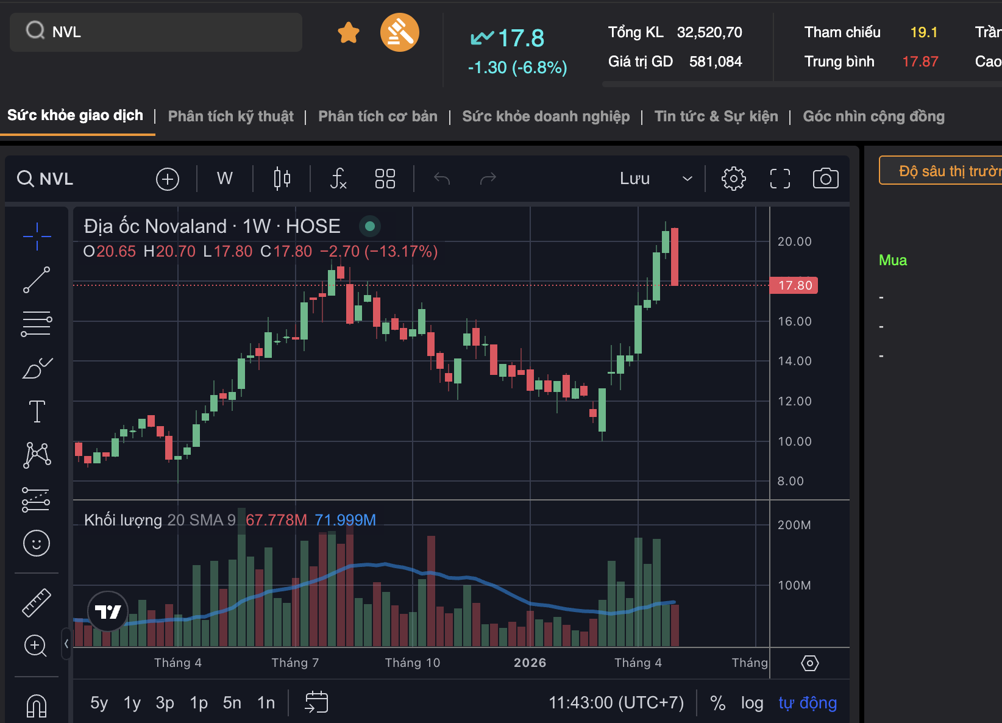Open the chart settings gear
This screenshot has height=723, width=1002.
pyautogui.click(x=733, y=179)
